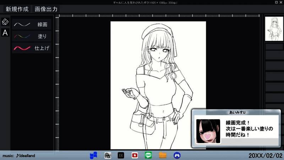Open the 画像出力 image export menu
This screenshot has width=284, height=160.
(46, 9)
